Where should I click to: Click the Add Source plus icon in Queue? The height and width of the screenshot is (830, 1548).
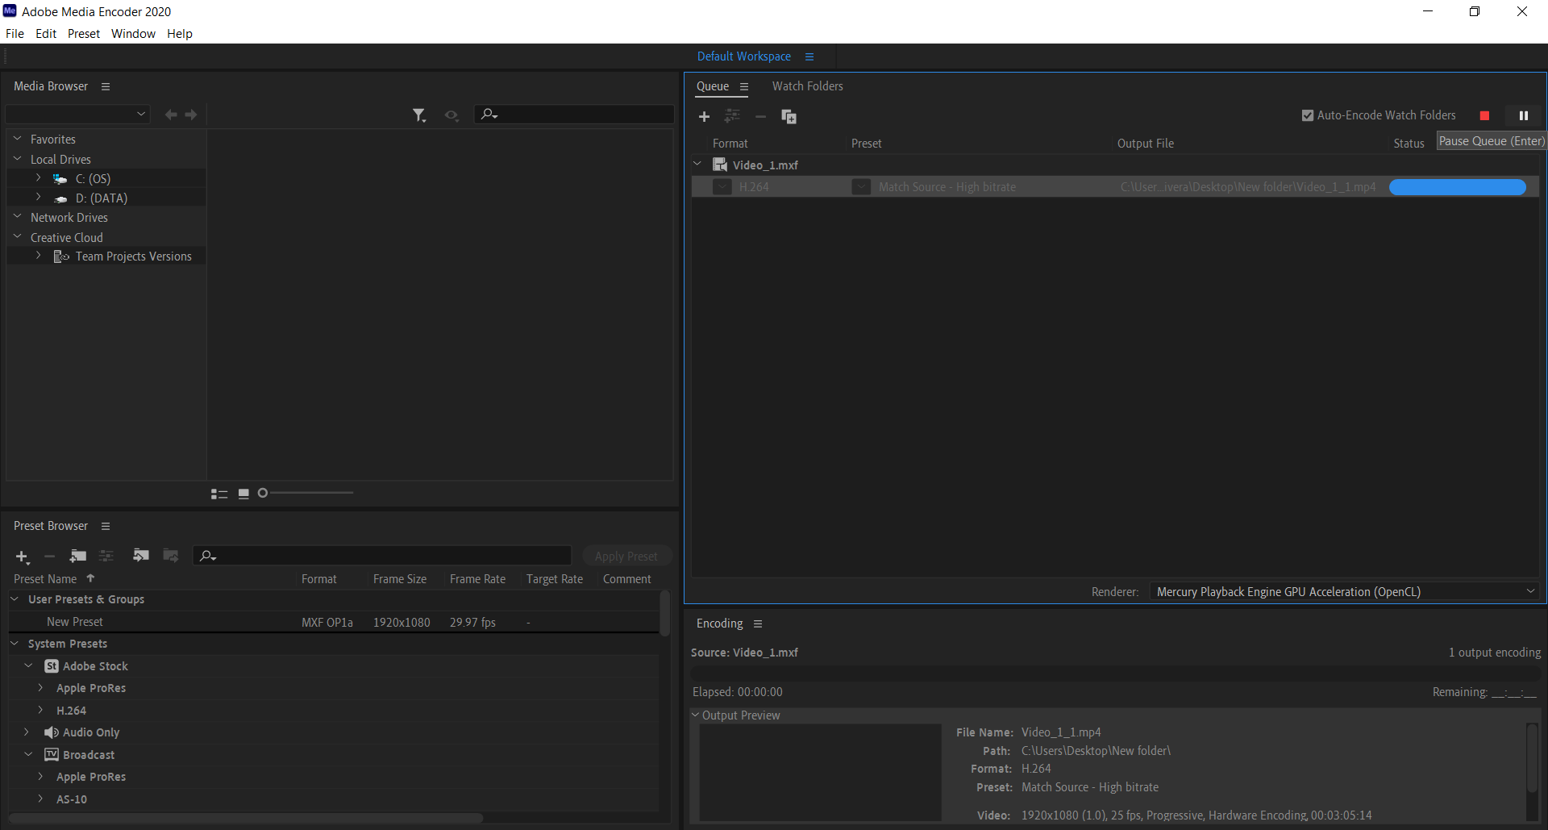point(704,117)
